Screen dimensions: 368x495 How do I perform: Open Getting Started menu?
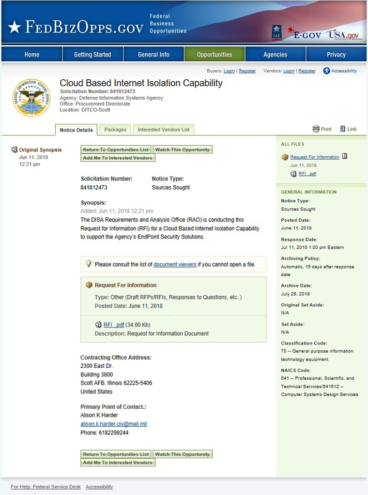click(x=92, y=54)
